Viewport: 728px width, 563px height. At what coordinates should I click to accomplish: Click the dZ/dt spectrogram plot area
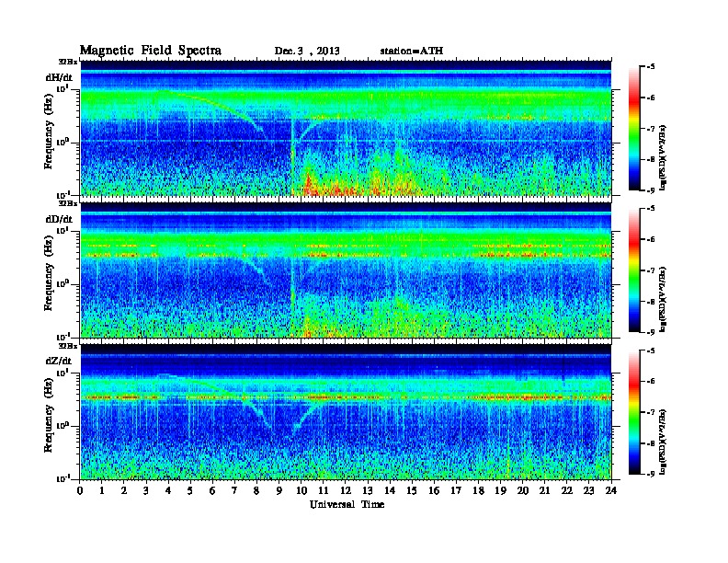tap(346, 411)
